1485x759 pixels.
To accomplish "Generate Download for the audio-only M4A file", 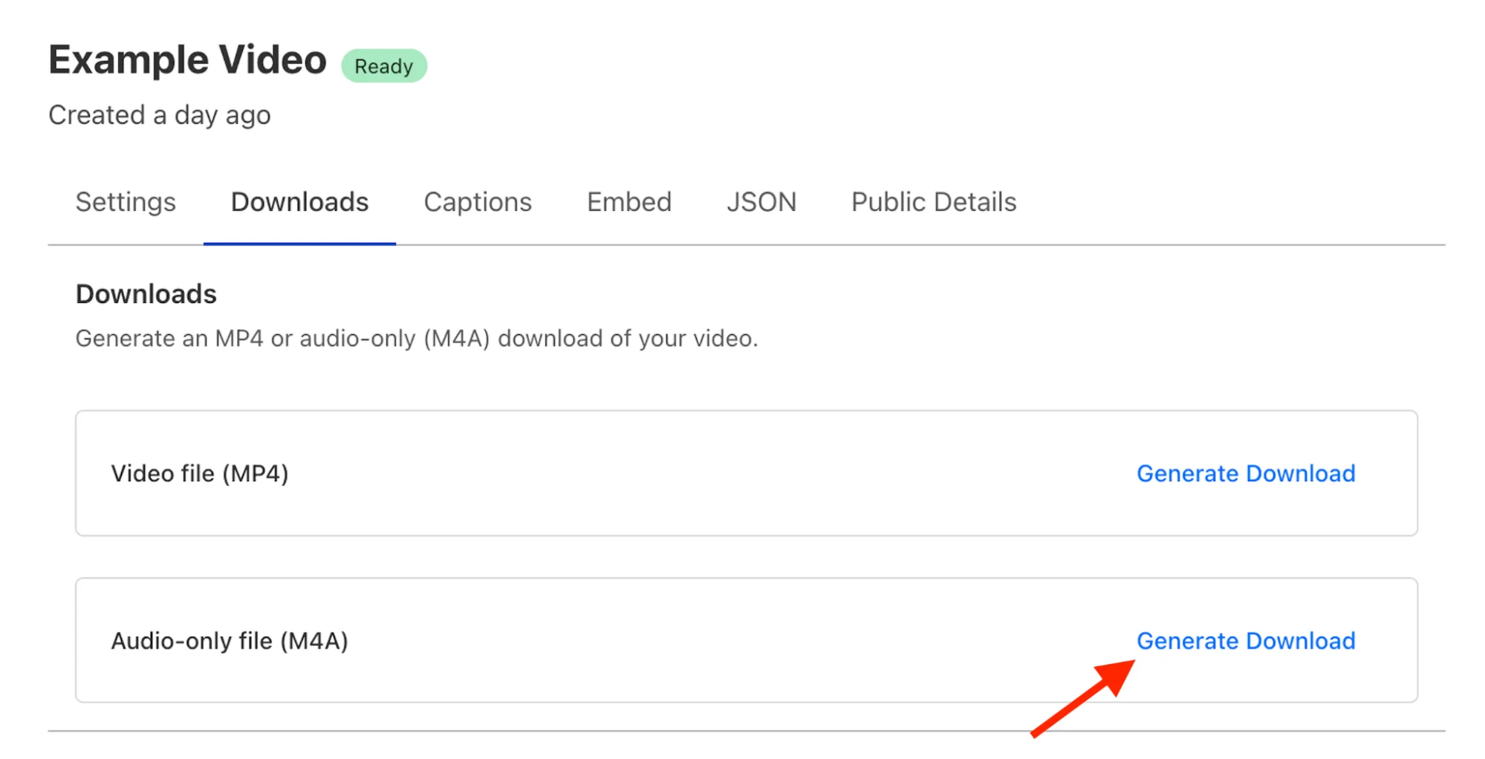I will point(1247,641).
